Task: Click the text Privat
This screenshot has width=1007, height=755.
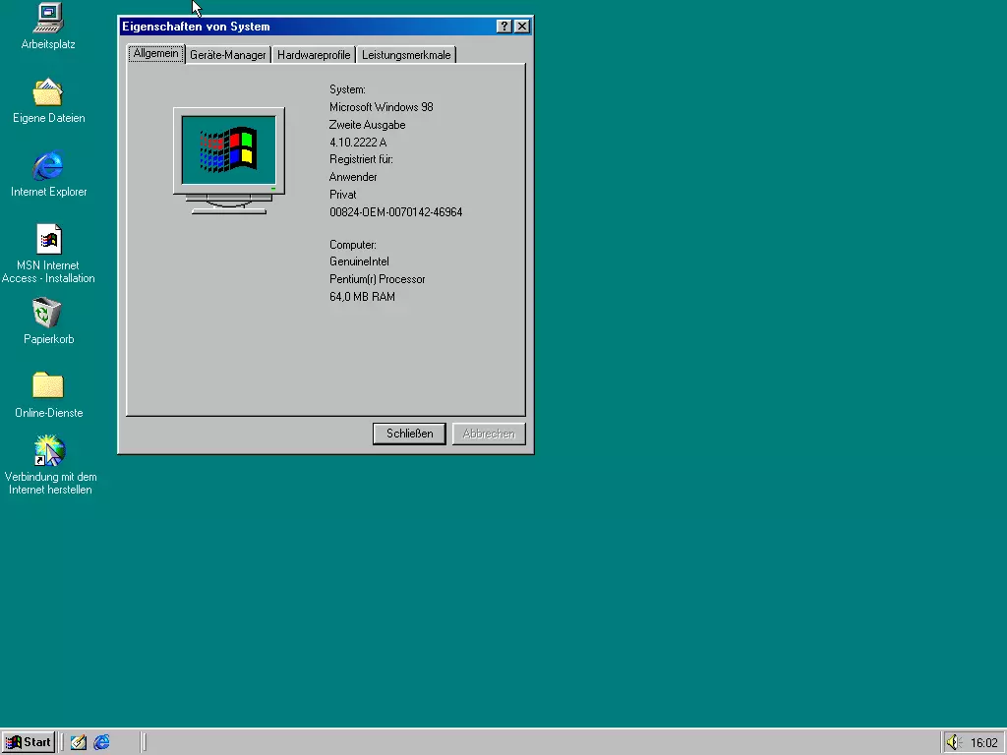Action: tap(343, 195)
